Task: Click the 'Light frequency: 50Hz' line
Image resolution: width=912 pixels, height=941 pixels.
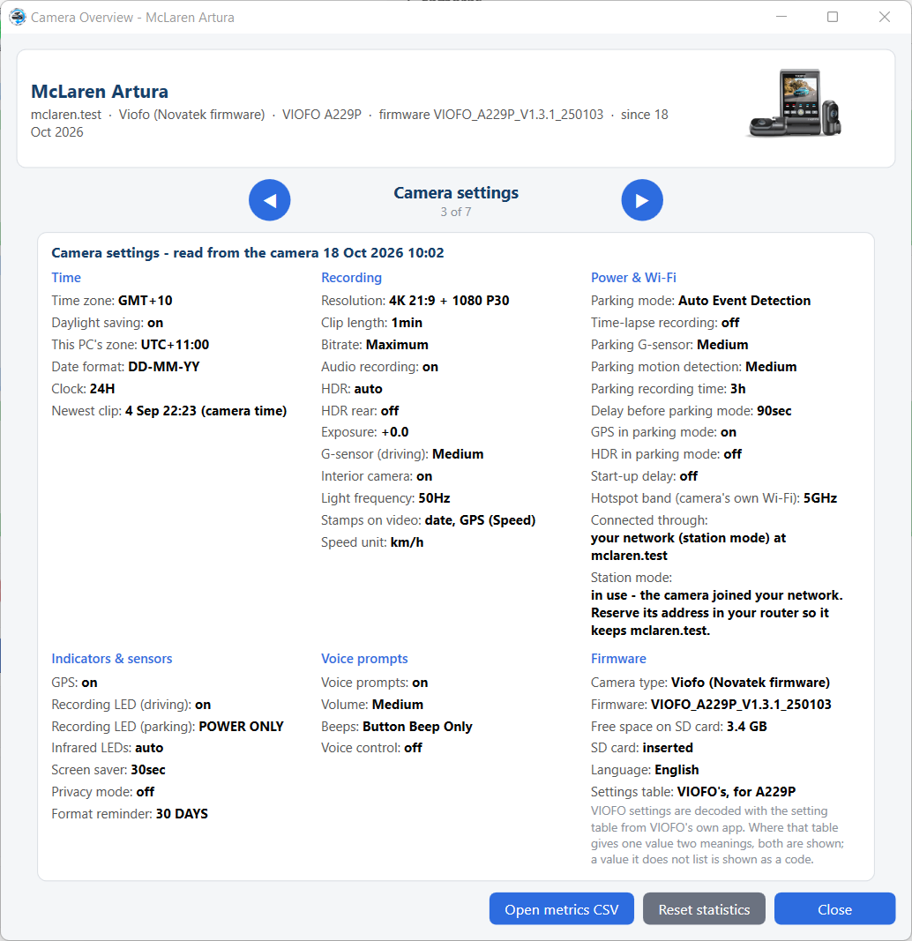Action: click(385, 498)
